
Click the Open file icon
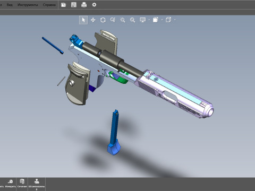tap(64, 5)
